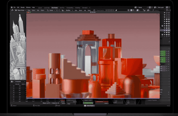Switch to the Scripting workspace tab

78,8
